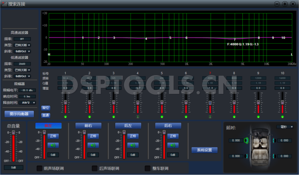The width and height of the screenshot is (299, 175).
Task: Click 前左 channel 0dB value box
Action: coord(53,155)
